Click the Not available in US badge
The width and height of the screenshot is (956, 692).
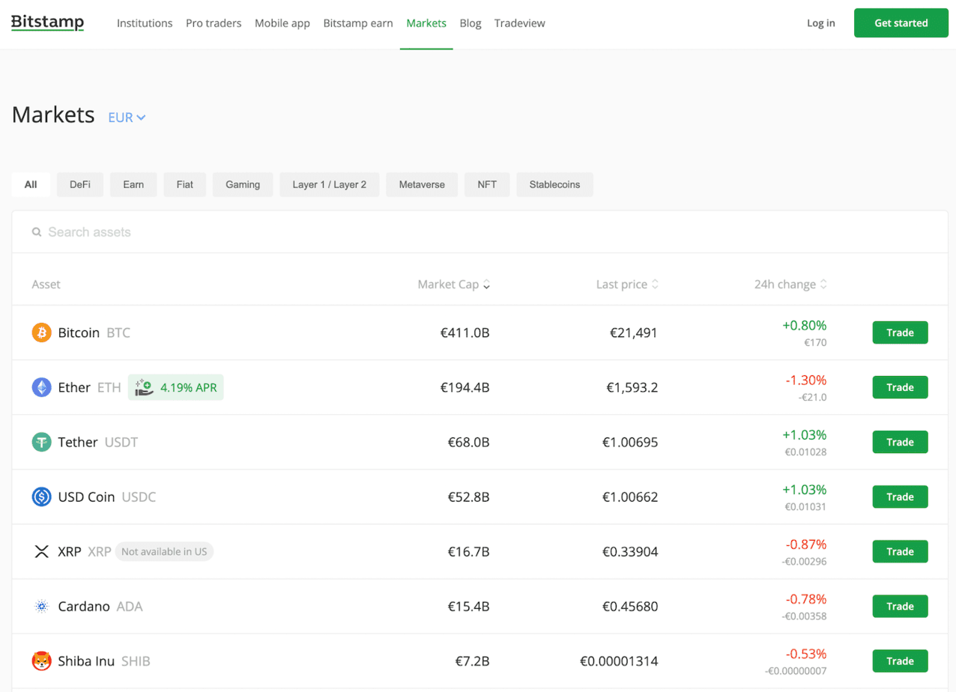pyautogui.click(x=164, y=552)
